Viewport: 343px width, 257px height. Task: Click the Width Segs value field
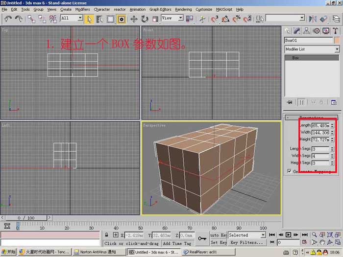(x=320, y=156)
